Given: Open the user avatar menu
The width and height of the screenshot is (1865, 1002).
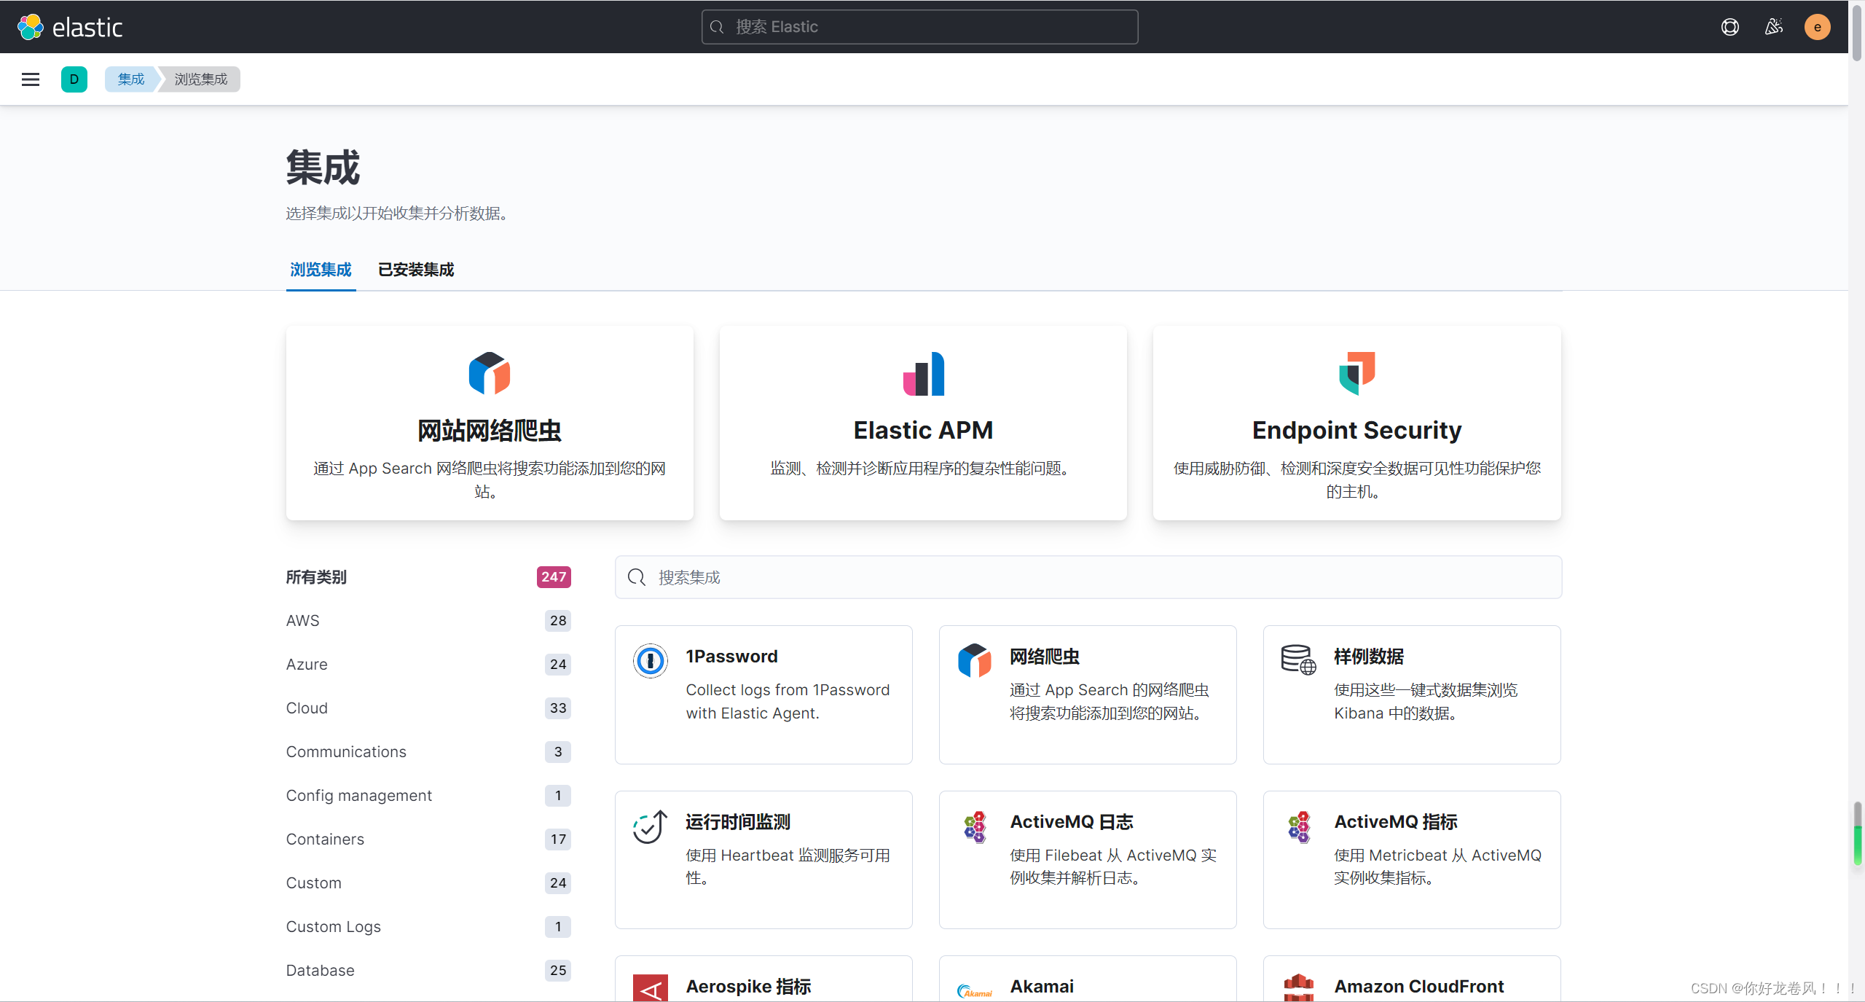Looking at the screenshot, I should (x=1817, y=27).
